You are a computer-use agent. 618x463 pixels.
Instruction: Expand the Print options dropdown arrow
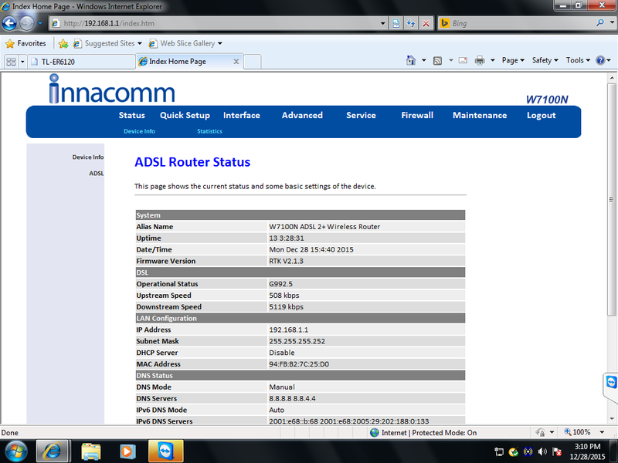point(493,60)
